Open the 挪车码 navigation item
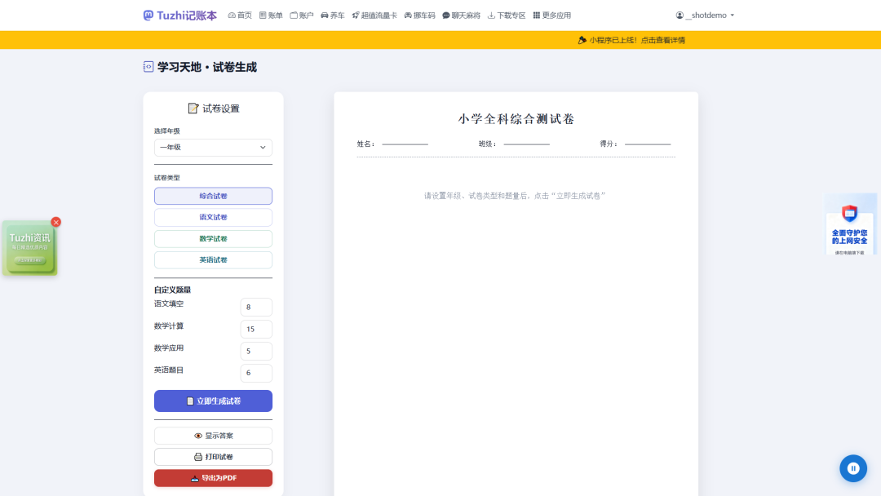 point(420,15)
